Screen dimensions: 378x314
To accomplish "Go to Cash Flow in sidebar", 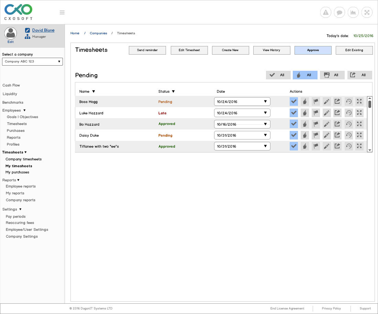I will (11, 85).
